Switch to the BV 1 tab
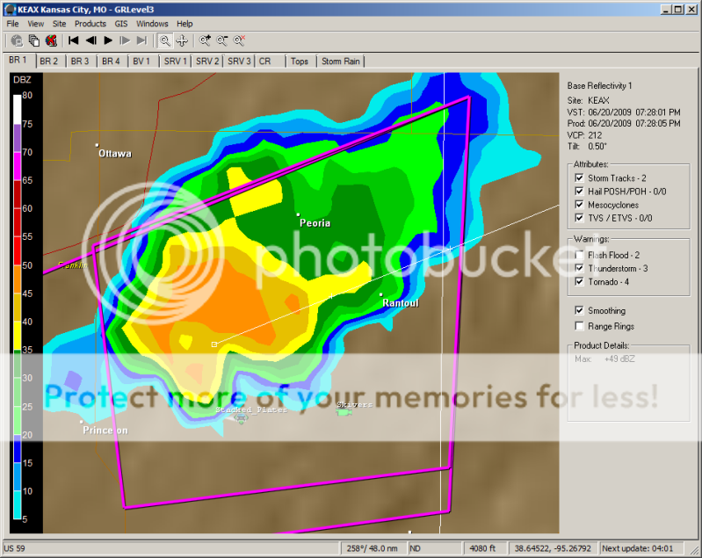702x558 pixels. 142,62
